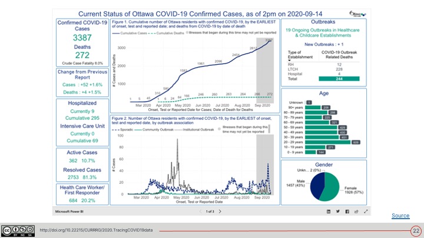Click '19 Ongoing Outbreaks in Healthcare' text
The height and width of the screenshot is (238, 424).
tap(323, 30)
